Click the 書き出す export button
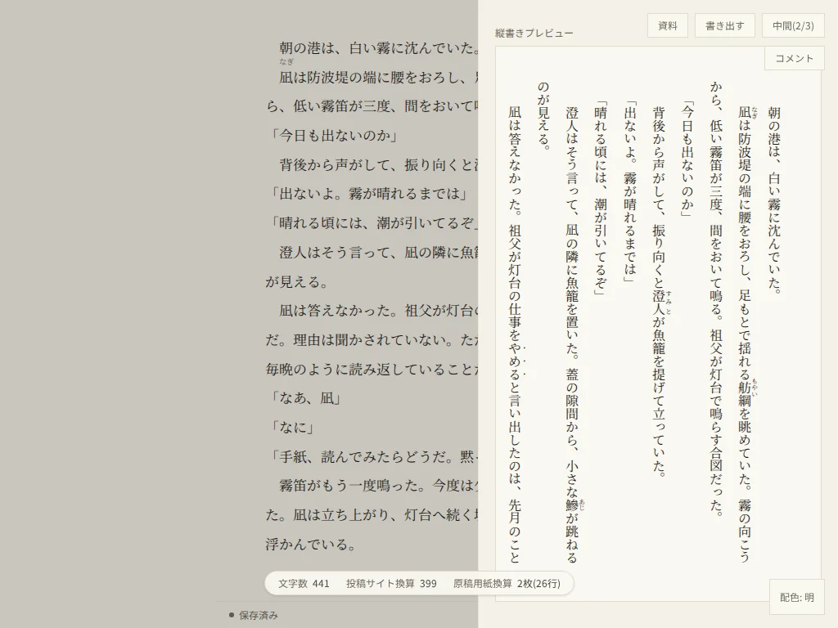Viewport: 838px width, 628px height. (725, 25)
